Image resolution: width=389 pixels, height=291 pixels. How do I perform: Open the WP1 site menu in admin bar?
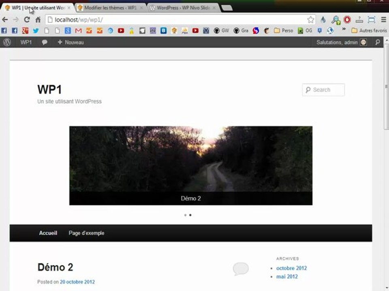coord(26,42)
